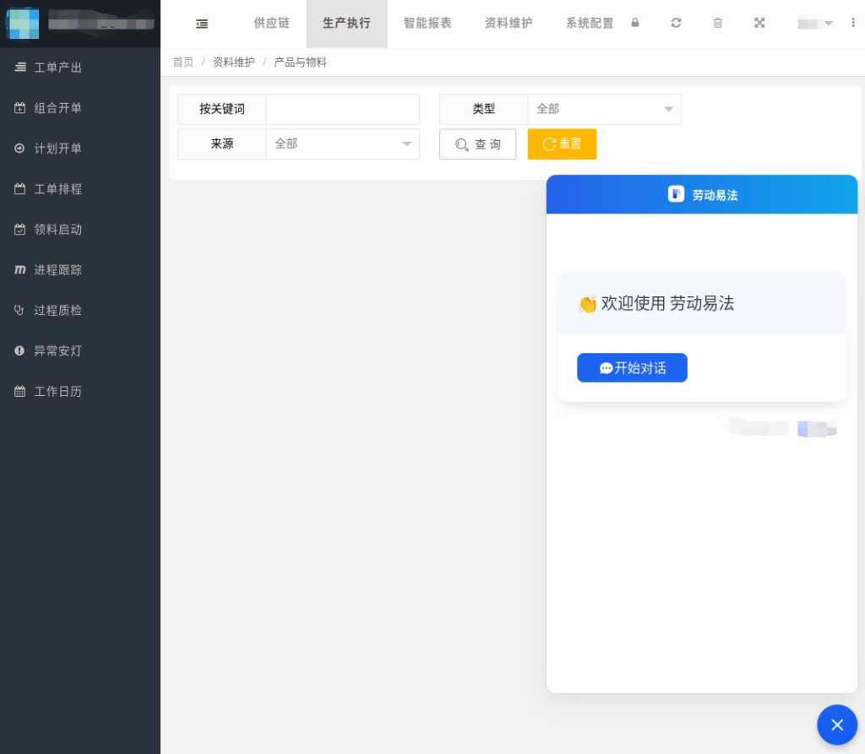This screenshot has width=865, height=754.
Task: Click the trash icon in top bar
Action: 718,23
